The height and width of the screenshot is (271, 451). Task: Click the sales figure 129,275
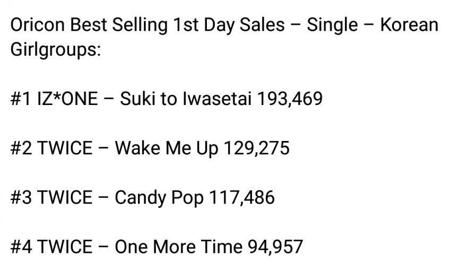[x=257, y=148]
